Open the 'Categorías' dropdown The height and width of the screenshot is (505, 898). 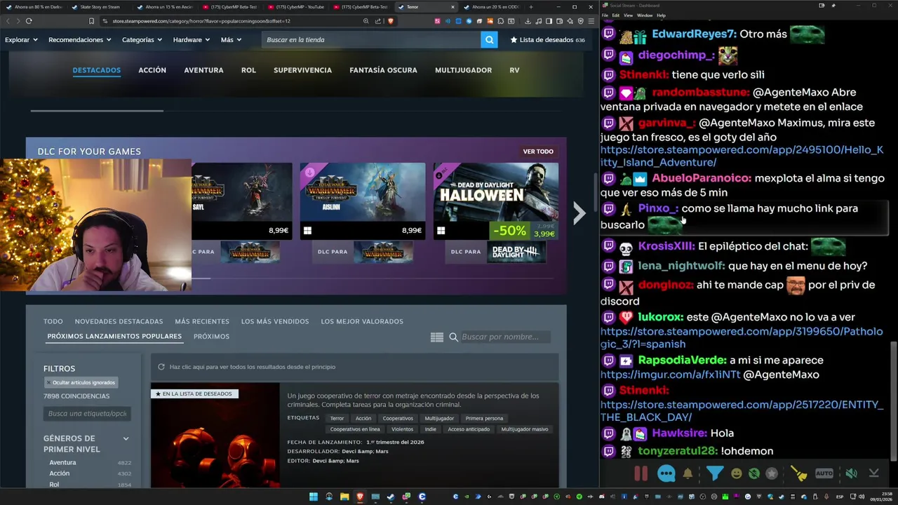pyautogui.click(x=142, y=40)
